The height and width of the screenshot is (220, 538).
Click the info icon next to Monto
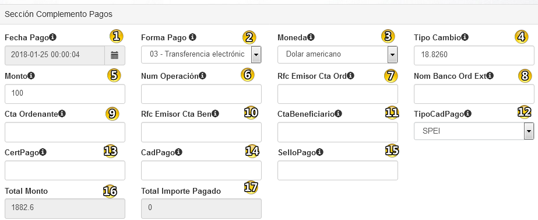click(x=31, y=76)
